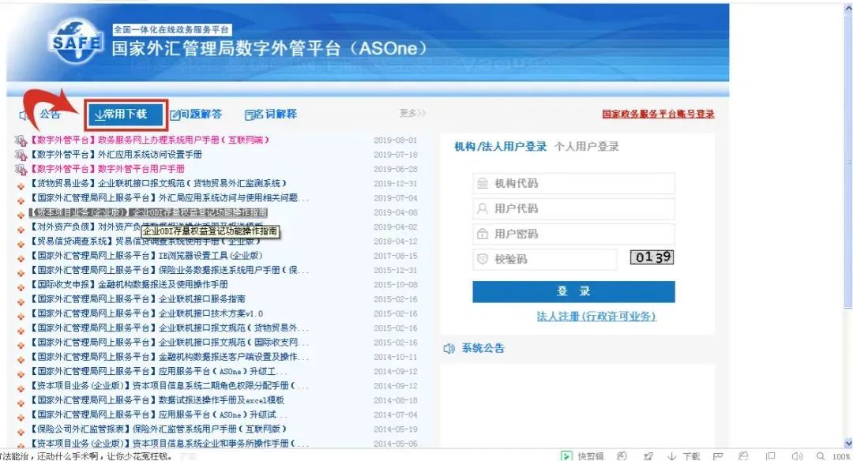Click bullet icon beside 国际收支申报 row
The width and height of the screenshot is (853, 461).
(21, 287)
